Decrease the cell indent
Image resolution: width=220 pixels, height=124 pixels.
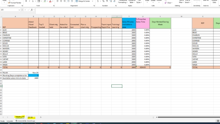pyautogui.click(x=68, y=1)
